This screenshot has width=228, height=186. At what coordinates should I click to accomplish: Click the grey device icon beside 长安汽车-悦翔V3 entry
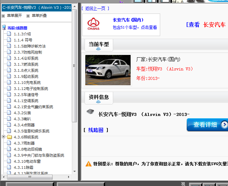tap(90, 112)
